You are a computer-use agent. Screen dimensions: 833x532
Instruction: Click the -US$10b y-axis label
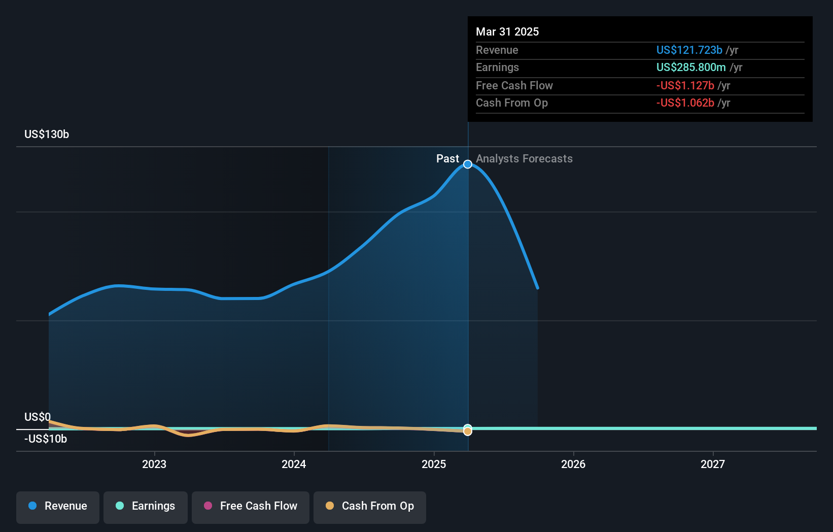pyautogui.click(x=46, y=439)
